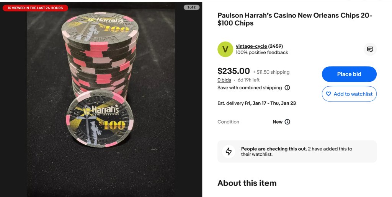
Task: Click the estimated delivery date range
Action: pyautogui.click(x=270, y=103)
